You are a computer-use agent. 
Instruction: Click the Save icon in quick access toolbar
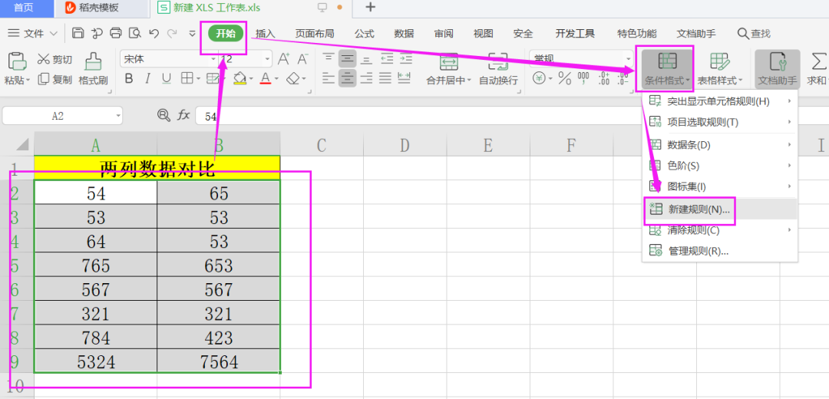(78, 33)
